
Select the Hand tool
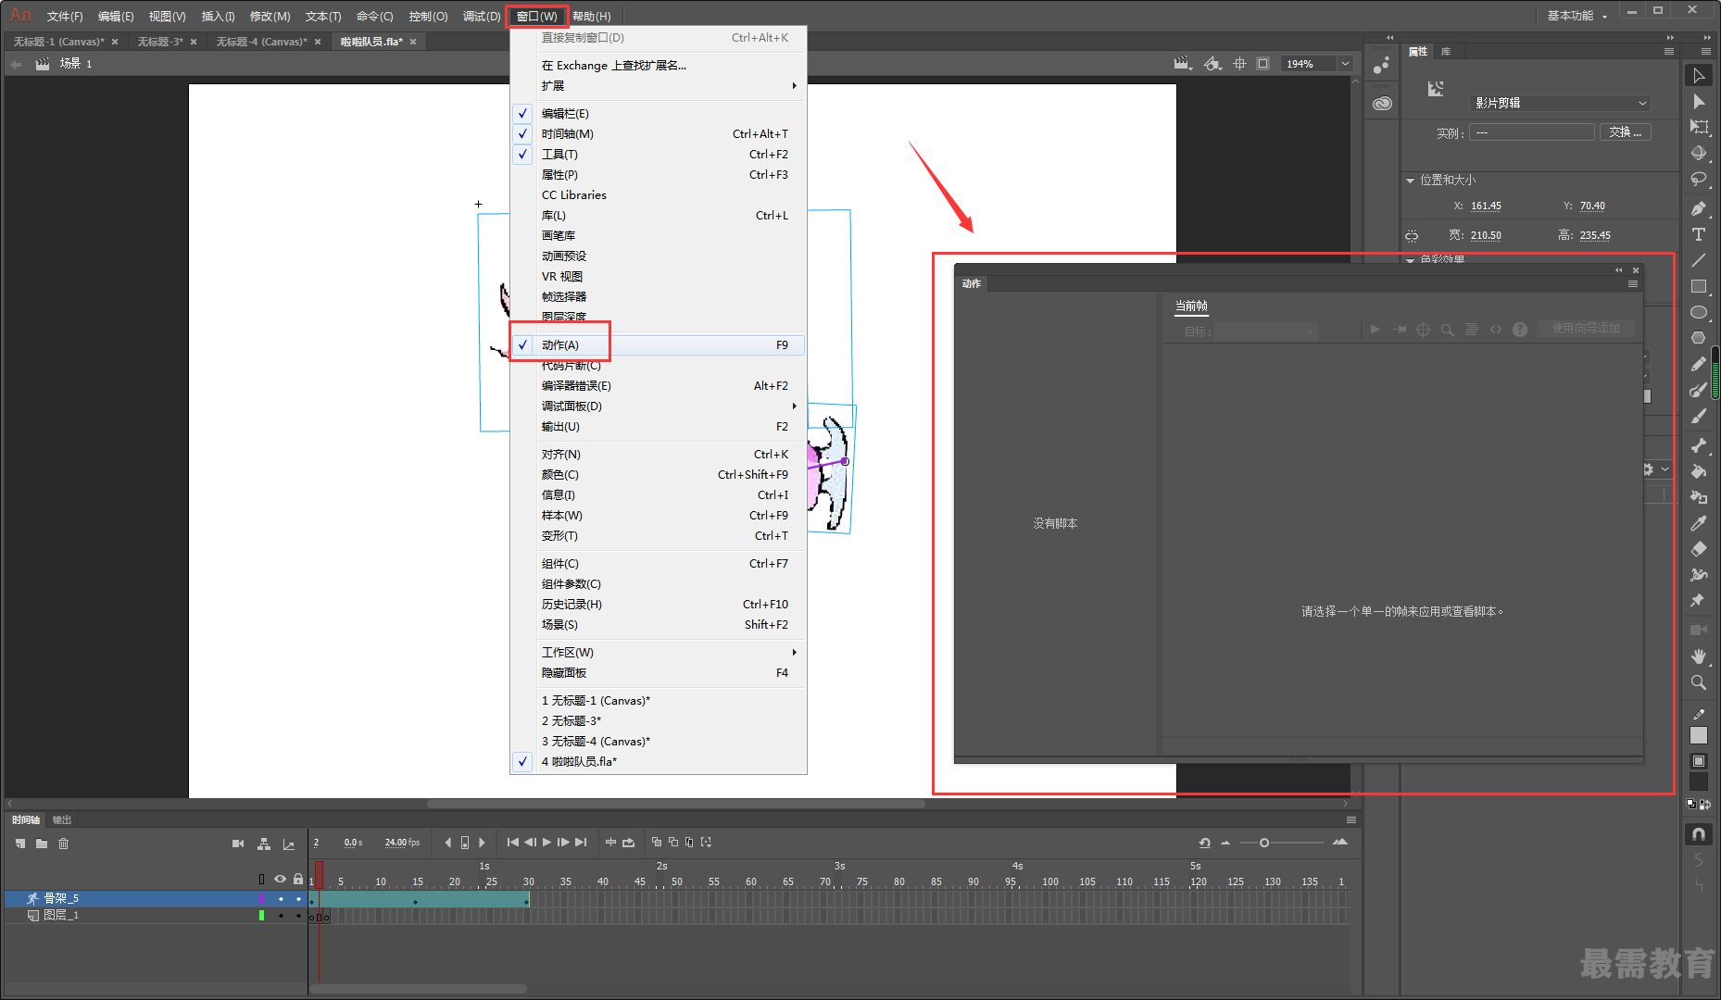pos(1699,656)
